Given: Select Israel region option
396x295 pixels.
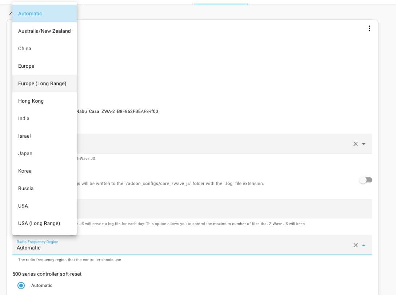Looking at the screenshot, I should tap(44, 135).
